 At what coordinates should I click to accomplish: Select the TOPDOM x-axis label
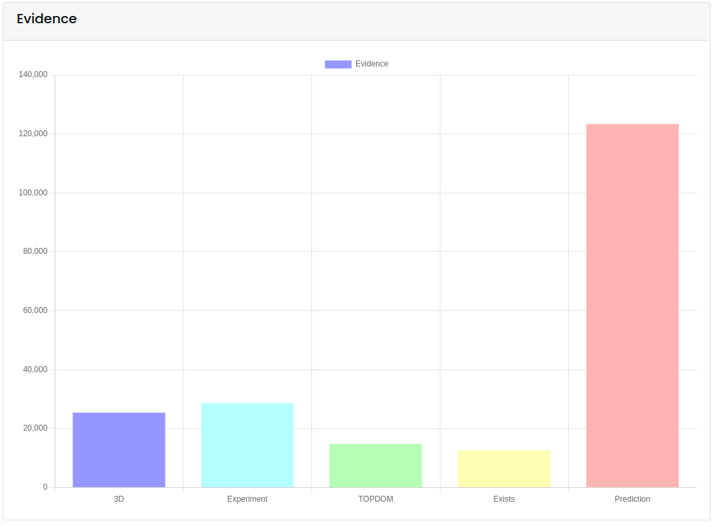(375, 499)
